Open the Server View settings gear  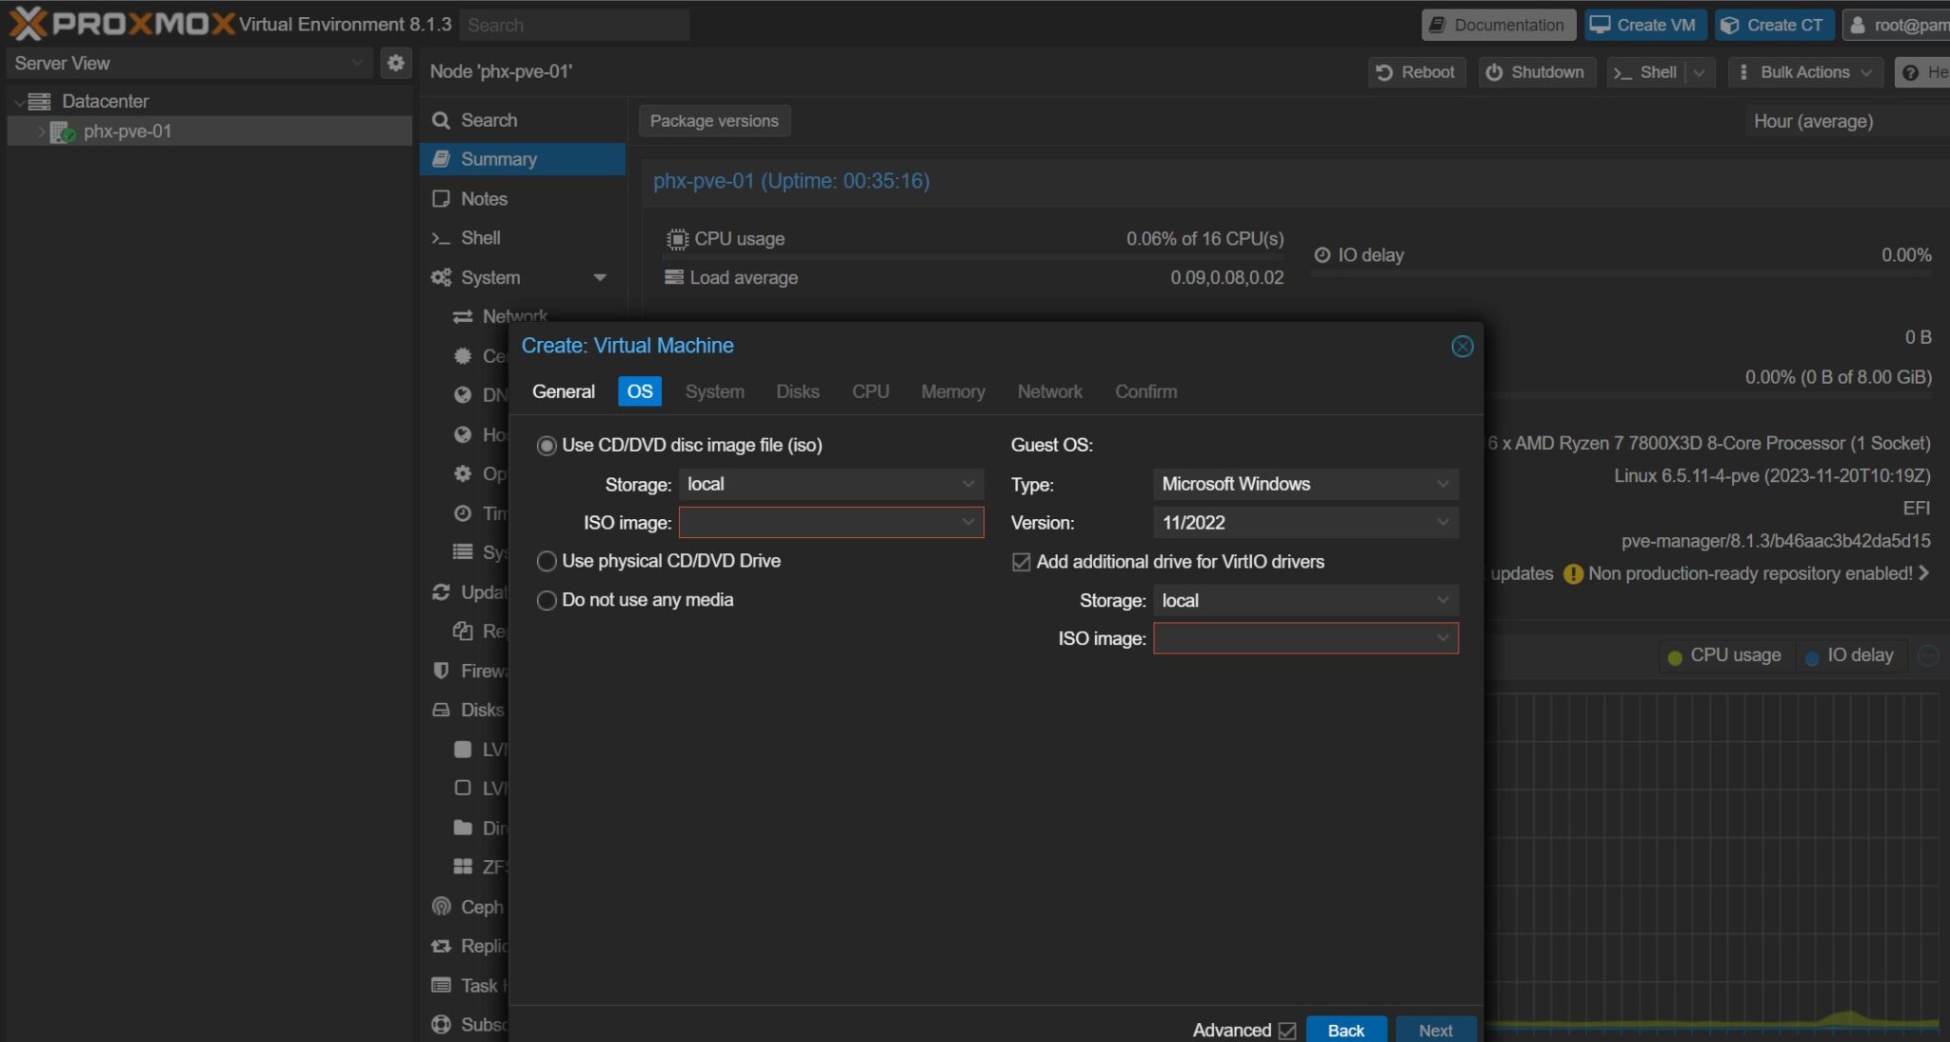point(396,62)
